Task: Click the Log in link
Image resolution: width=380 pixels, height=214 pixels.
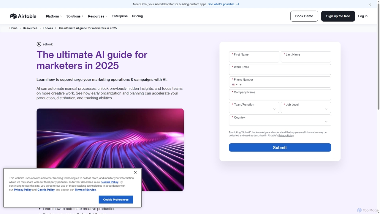Action: (x=363, y=16)
